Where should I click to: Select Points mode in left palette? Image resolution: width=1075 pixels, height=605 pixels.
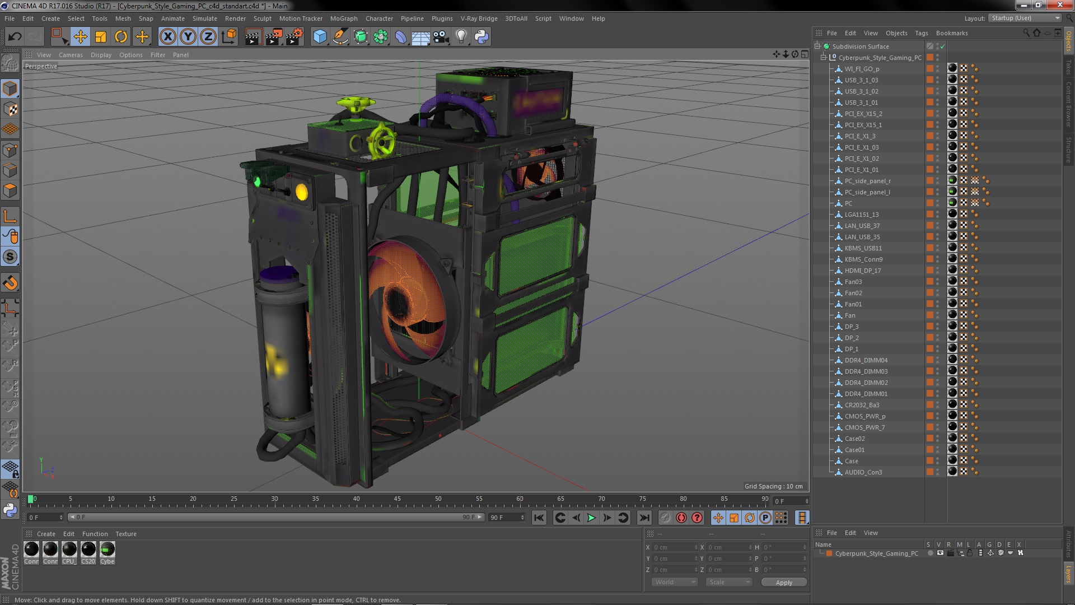coord(10,150)
